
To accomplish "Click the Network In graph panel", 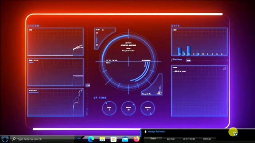I will (55, 102).
